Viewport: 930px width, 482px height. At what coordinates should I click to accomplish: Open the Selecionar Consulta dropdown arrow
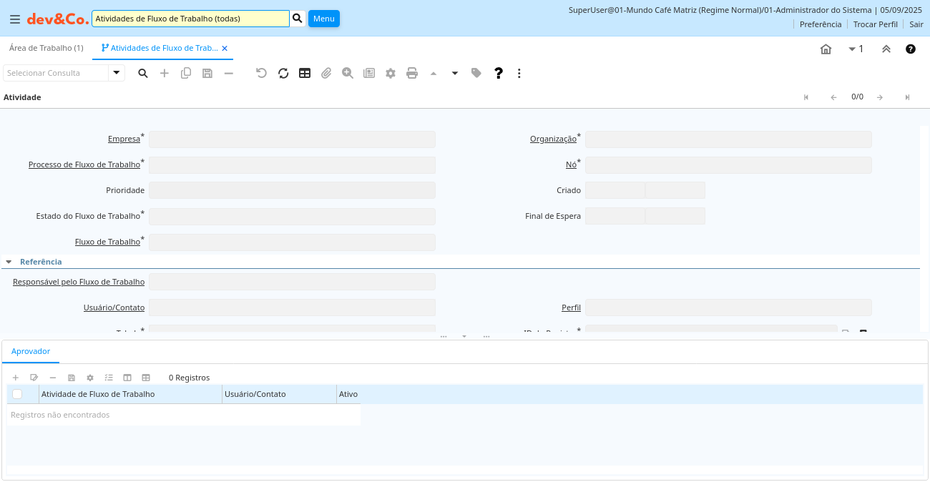tap(117, 73)
